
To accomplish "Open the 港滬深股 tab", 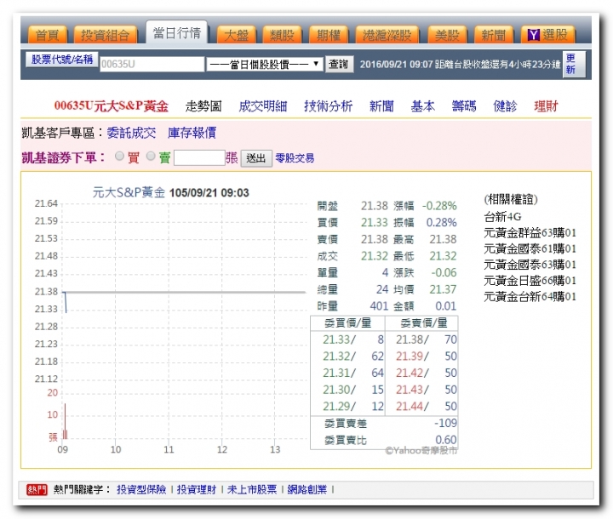I will pos(387,35).
